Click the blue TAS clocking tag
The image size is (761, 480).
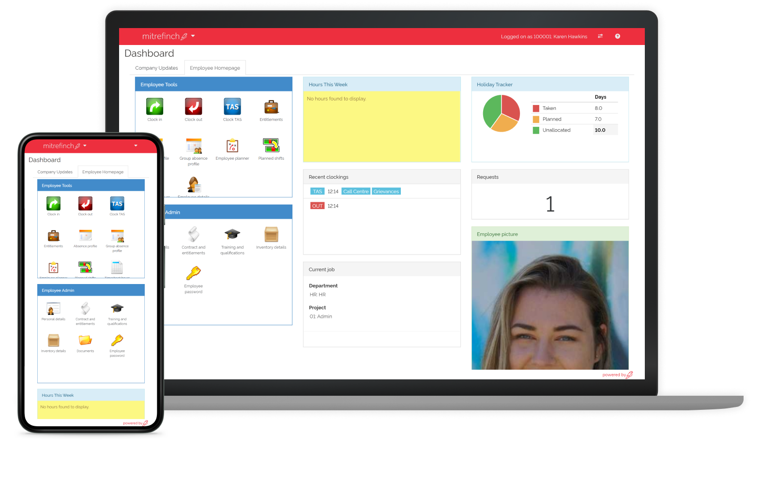(318, 192)
